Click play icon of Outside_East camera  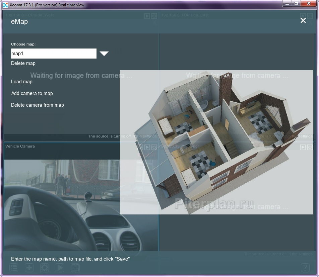(303, 16)
